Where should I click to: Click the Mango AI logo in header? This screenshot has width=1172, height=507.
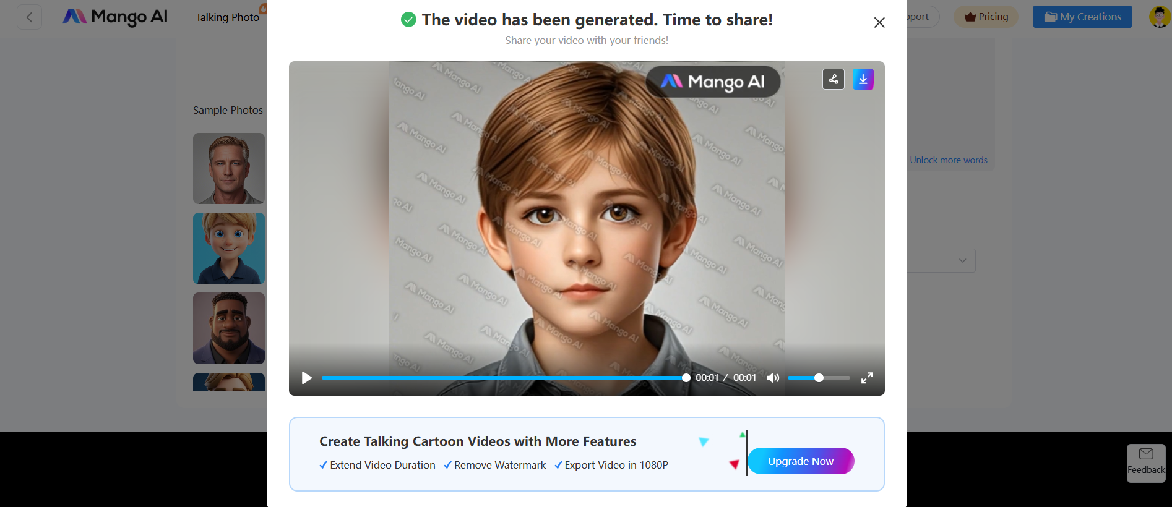click(115, 17)
